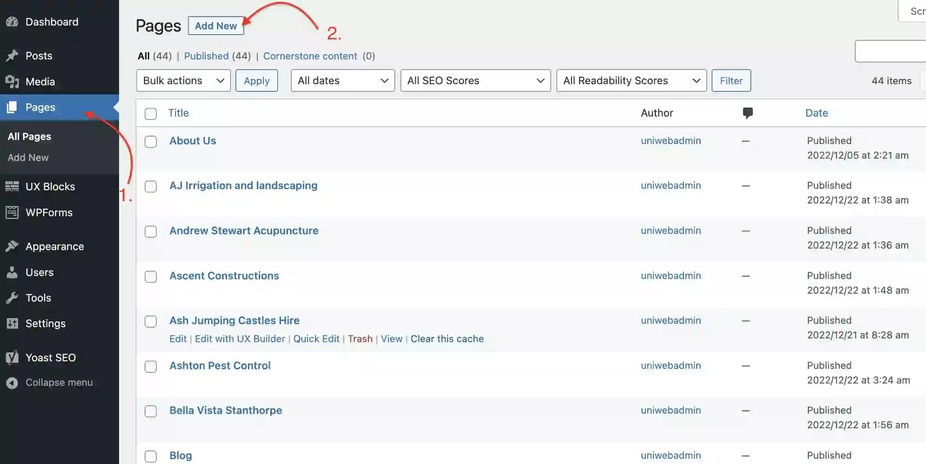Screen dimensions: 926x464
Task: Open AJ Irrigation and landscaping page
Action: [243, 185]
